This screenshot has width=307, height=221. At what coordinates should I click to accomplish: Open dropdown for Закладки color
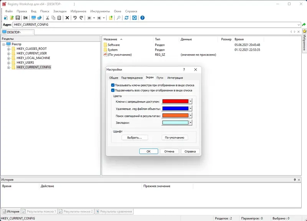(190, 122)
